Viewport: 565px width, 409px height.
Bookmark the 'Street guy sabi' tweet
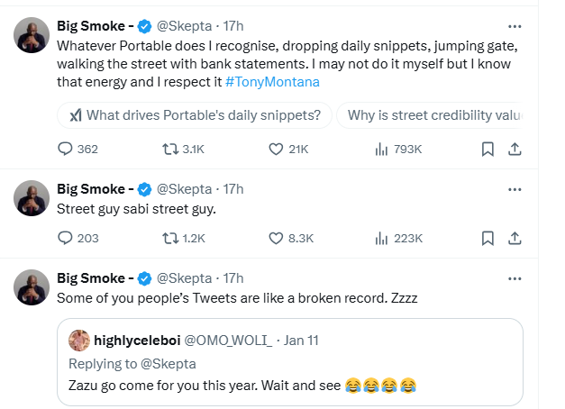pyautogui.click(x=487, y=238)
